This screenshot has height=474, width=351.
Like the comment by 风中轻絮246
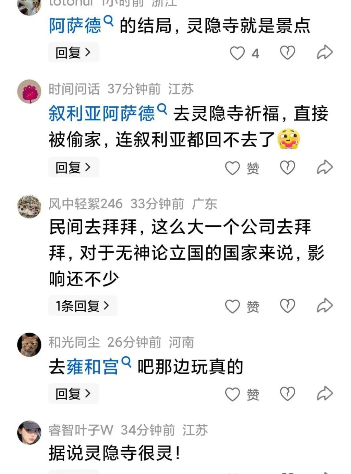[x=232, y=306]
